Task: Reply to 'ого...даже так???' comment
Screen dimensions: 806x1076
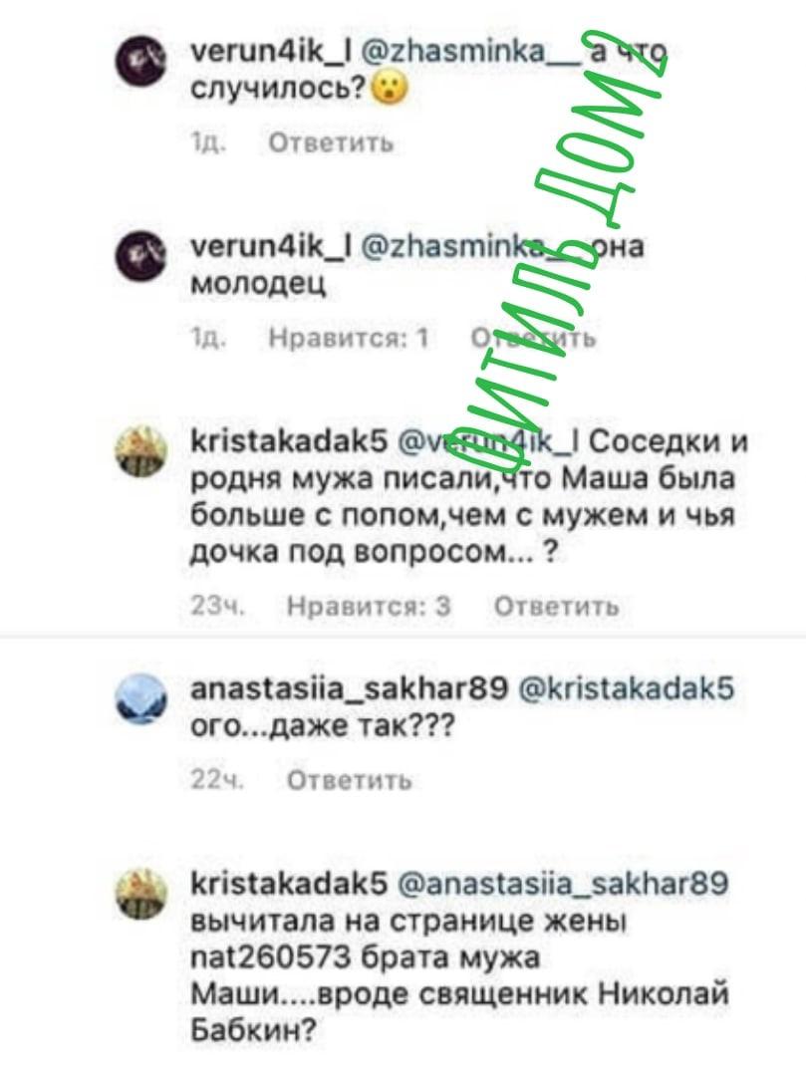Action: [x=349, y=780]
